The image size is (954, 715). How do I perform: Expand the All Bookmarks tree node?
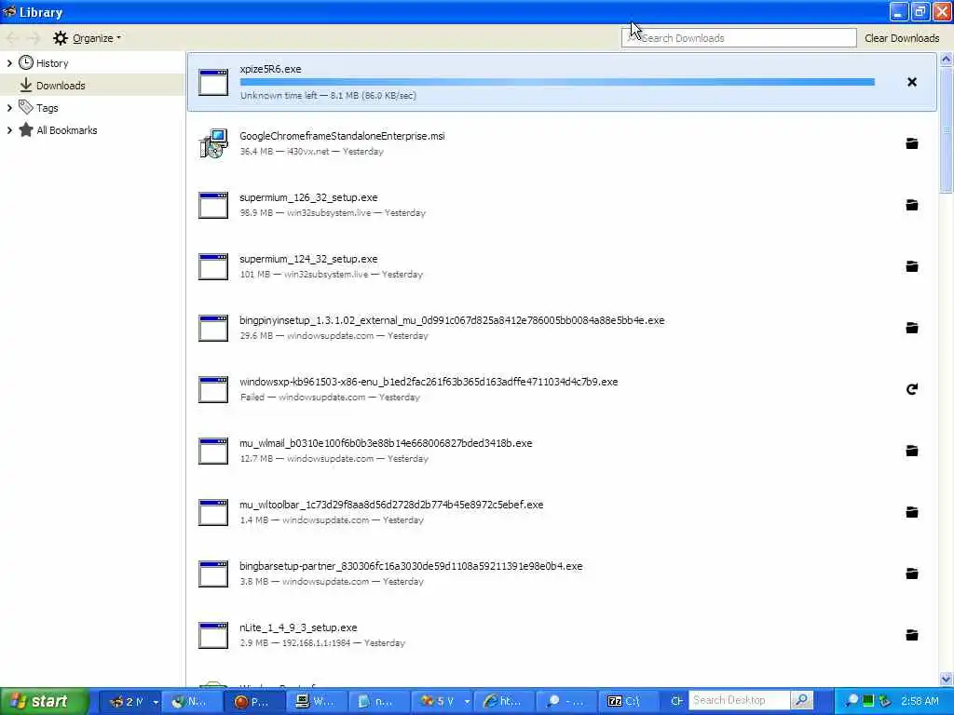(9, 130)
